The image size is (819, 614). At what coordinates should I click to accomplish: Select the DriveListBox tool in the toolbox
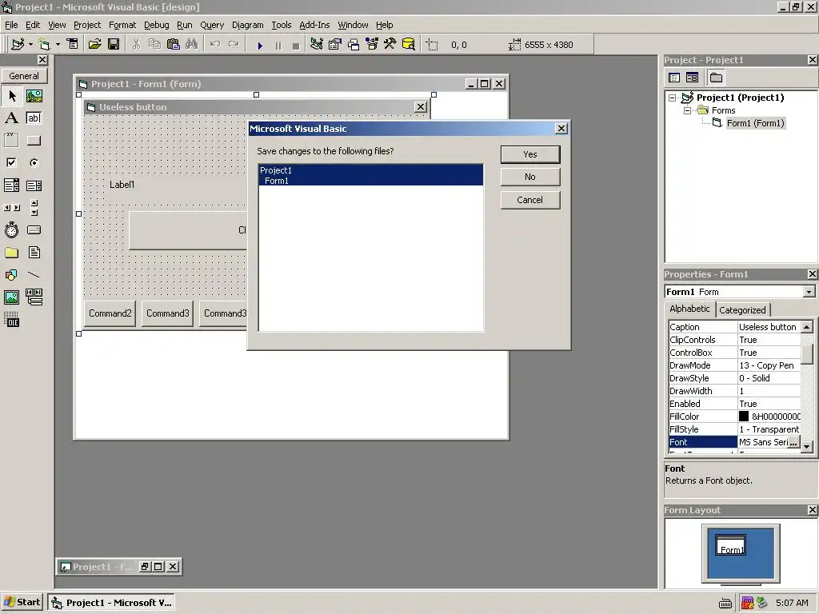click(34, 230)
